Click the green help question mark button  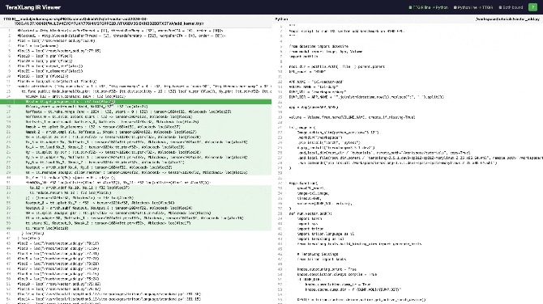(x=532, y=7)
